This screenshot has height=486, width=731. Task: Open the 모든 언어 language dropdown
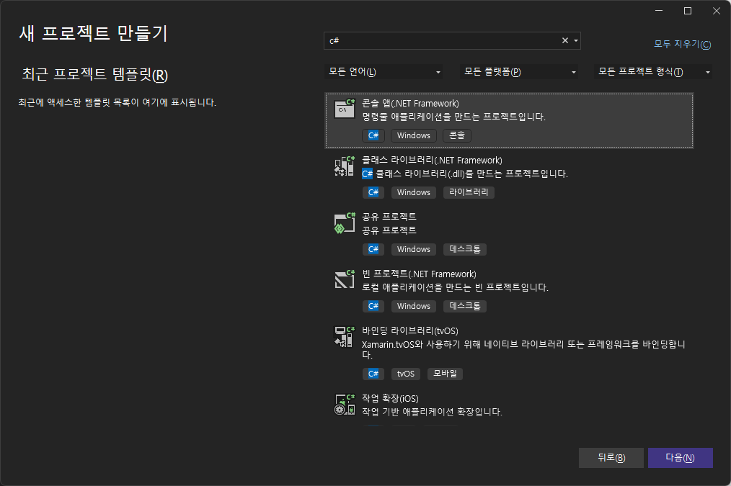384,72
